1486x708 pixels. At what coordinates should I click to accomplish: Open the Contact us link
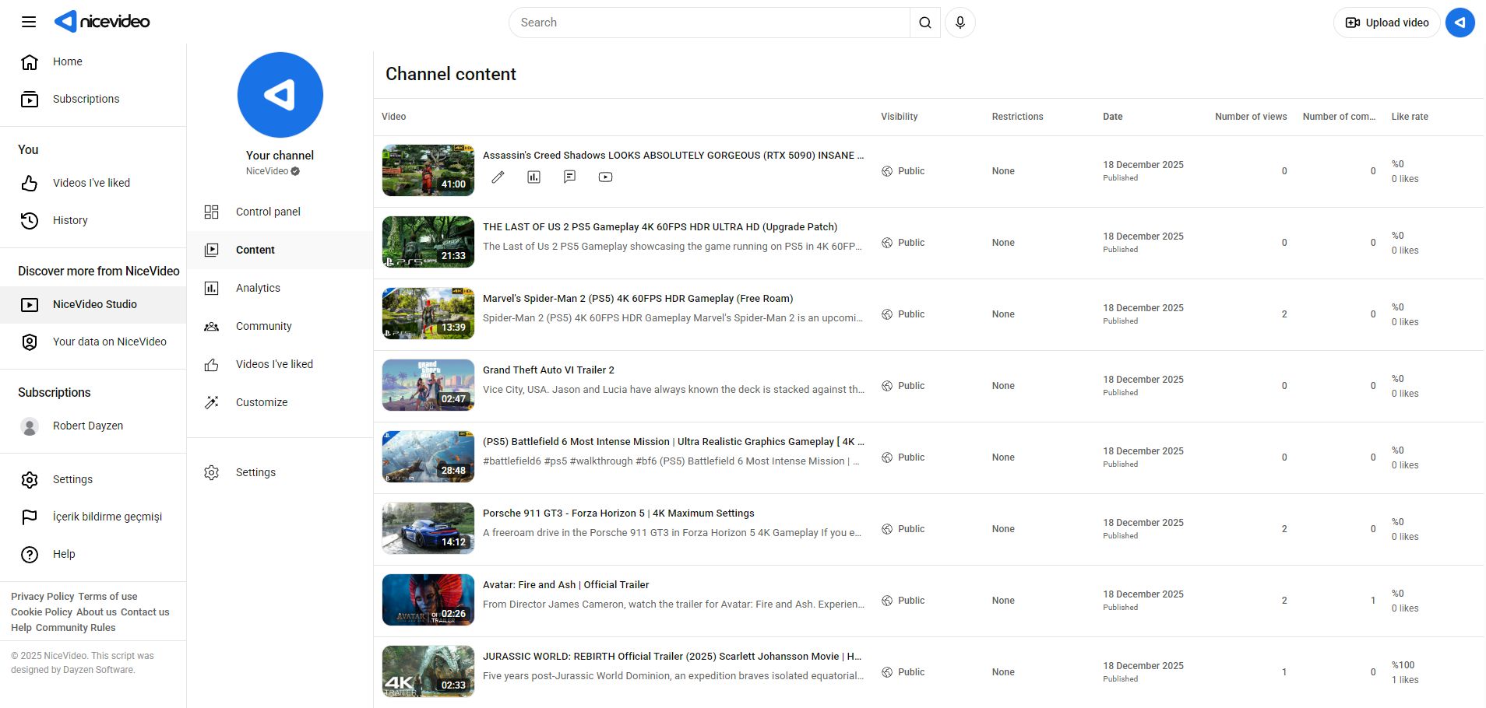(145, 612)
